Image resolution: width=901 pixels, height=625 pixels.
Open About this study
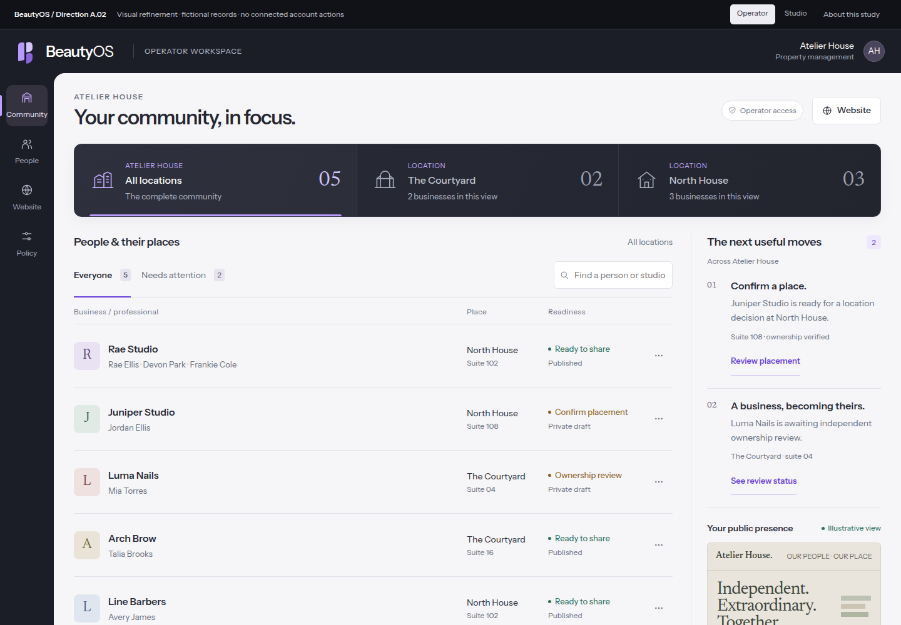coord(852,14)
